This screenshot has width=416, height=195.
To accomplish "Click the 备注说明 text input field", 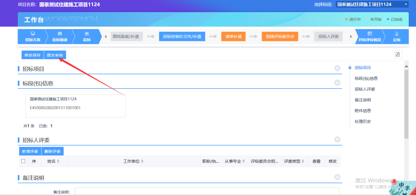I will (207, 191).
